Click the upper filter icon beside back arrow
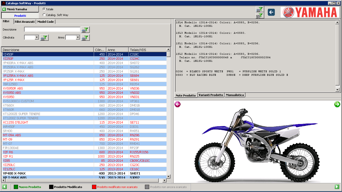 click(260, 9)
